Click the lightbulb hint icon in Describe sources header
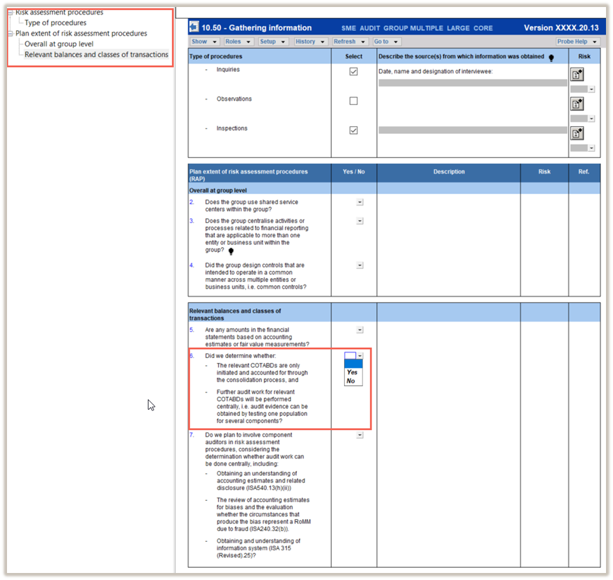The width and height of the screenshot is (613, 580). click(x=551, y=57)
